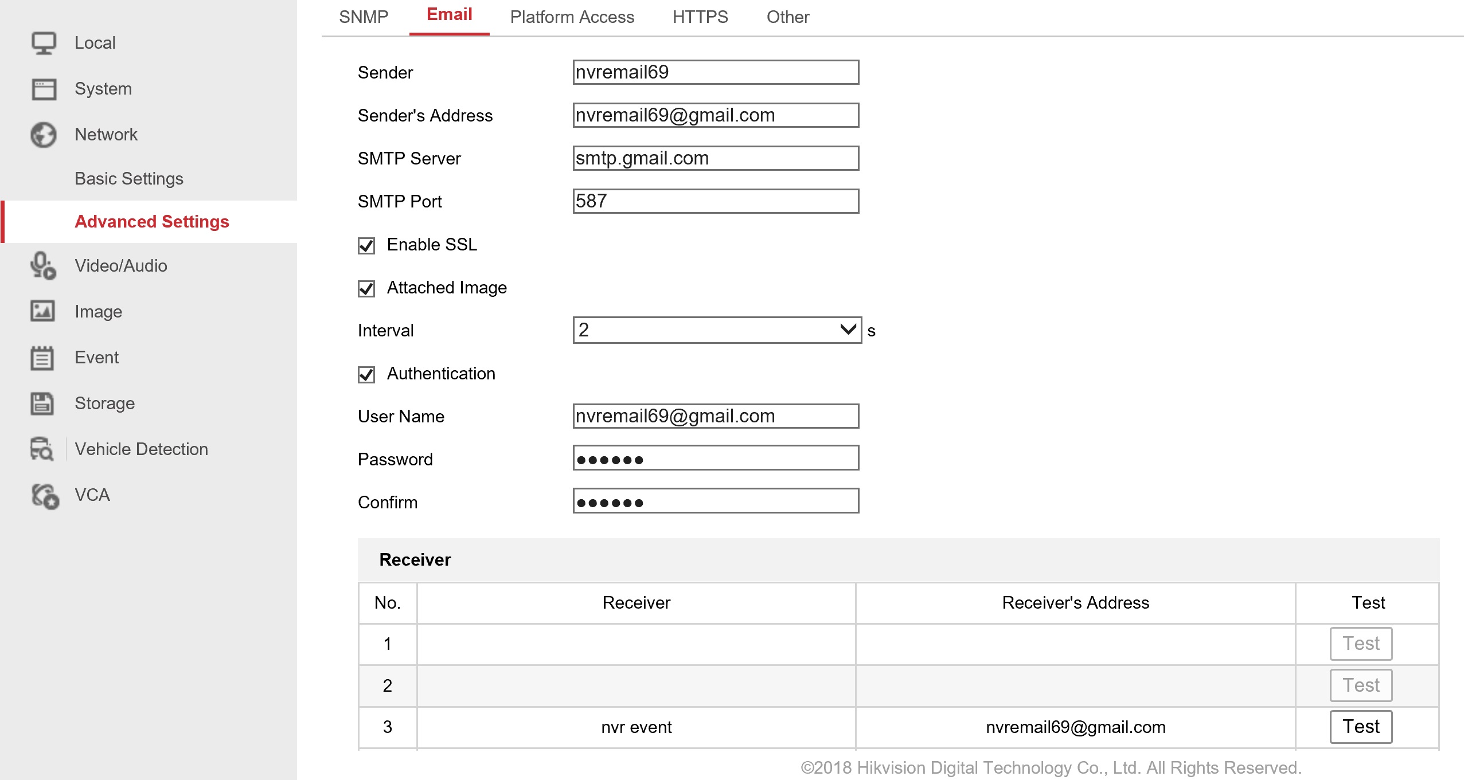1464x780 pixels.
Task: Disable the Authentication checkbox
Action: point(366,375)
